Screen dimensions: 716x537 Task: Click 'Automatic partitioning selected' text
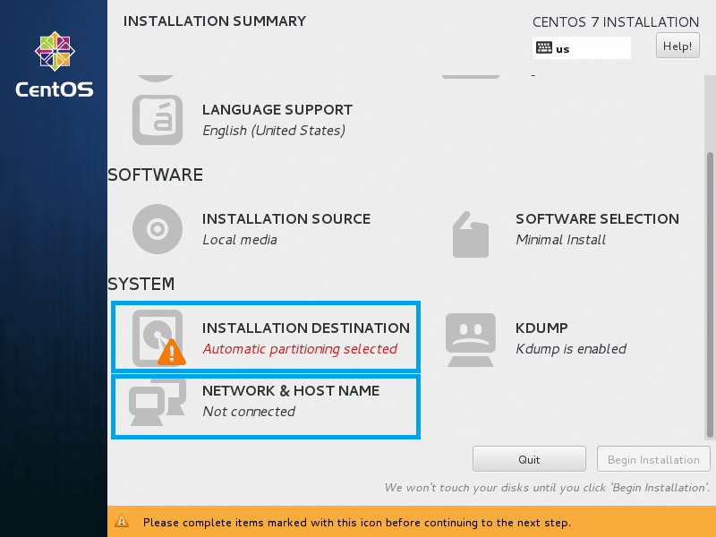[300, 349]
